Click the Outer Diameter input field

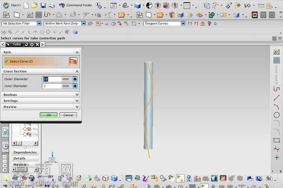[x=51, y=79]
